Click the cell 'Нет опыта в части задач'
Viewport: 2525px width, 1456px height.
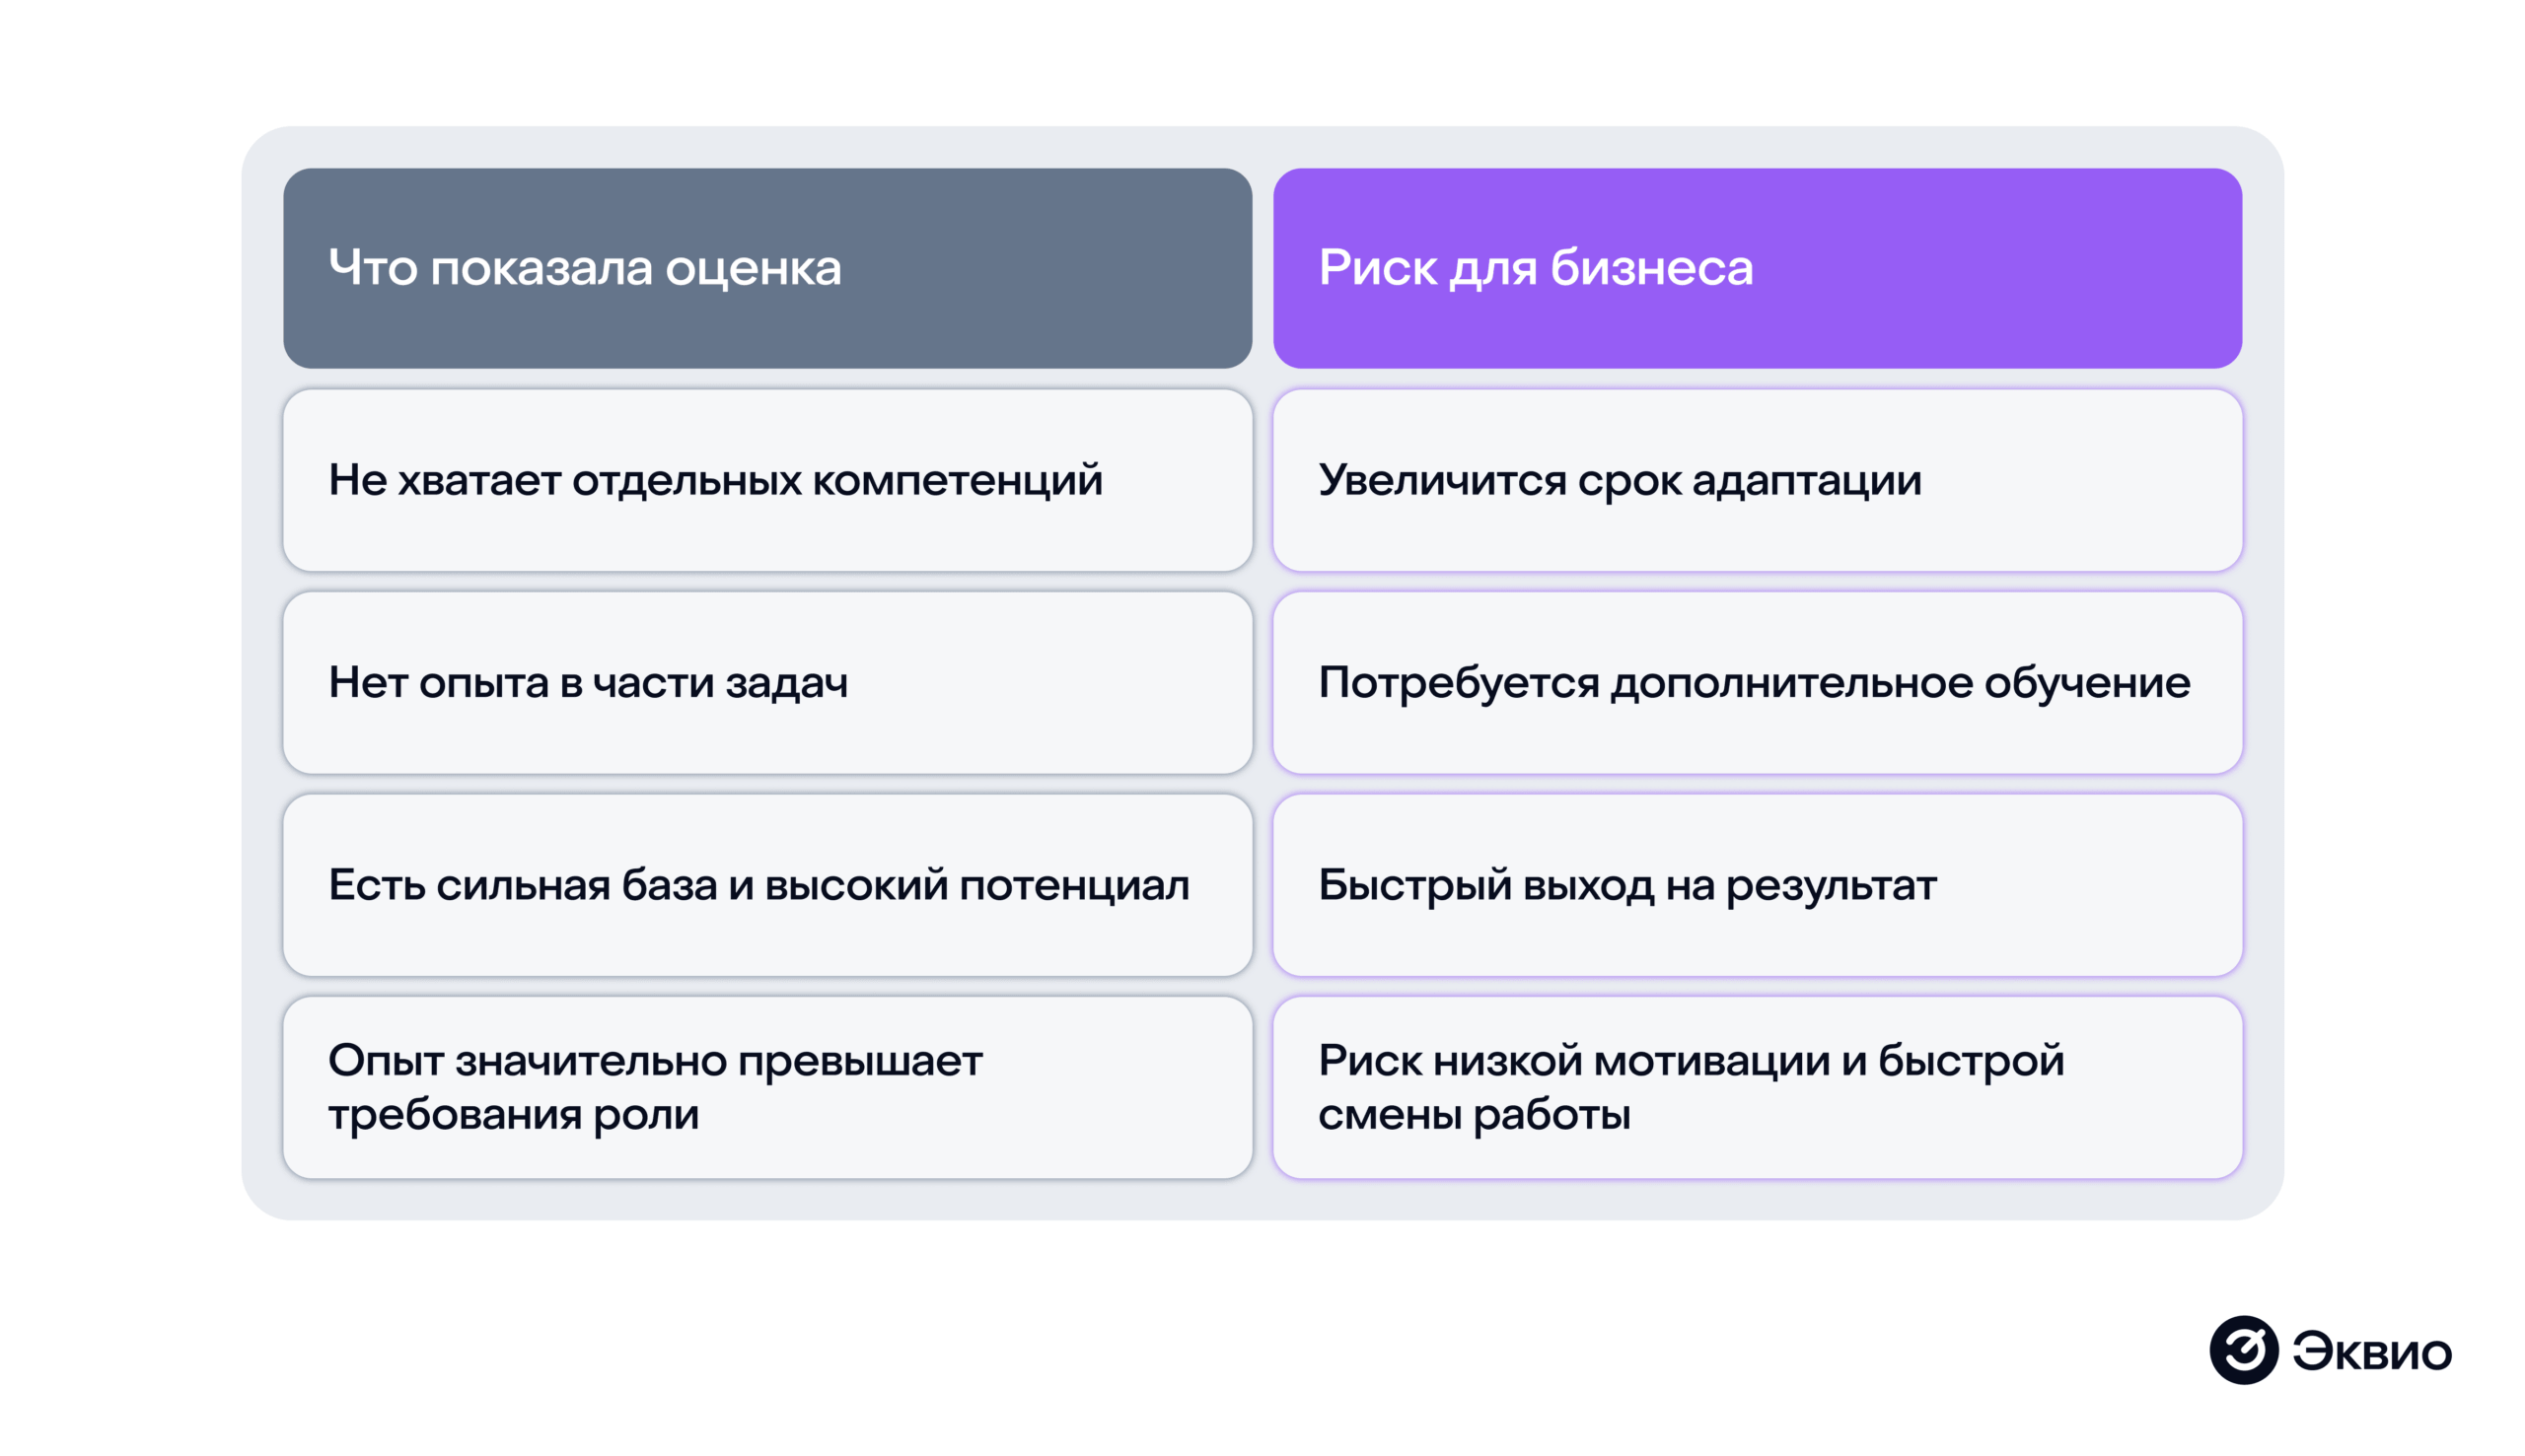767,683
